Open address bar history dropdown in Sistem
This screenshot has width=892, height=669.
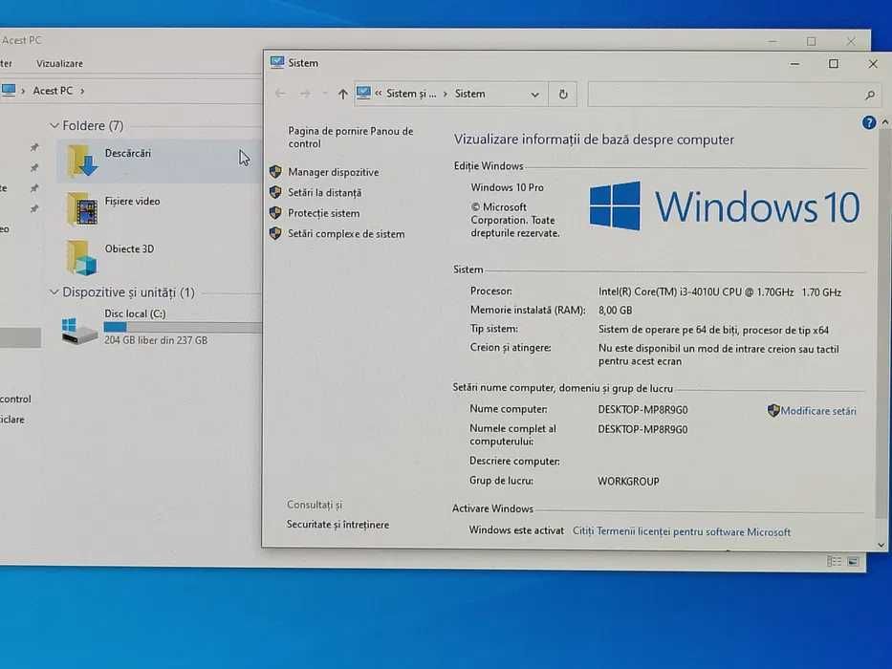[x=534, y=95]
